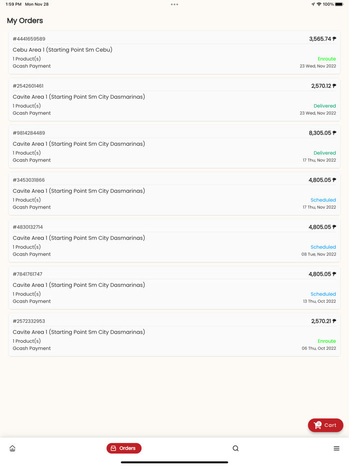349x466 pixels.
Task: Switch to the Orders tab
Action: pyautogui.click(x=124, y=448)
